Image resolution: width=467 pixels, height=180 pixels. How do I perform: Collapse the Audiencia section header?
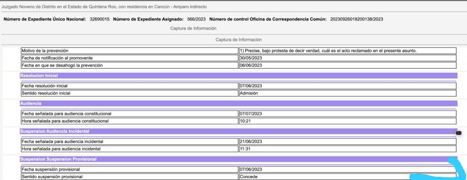(239, 103)
